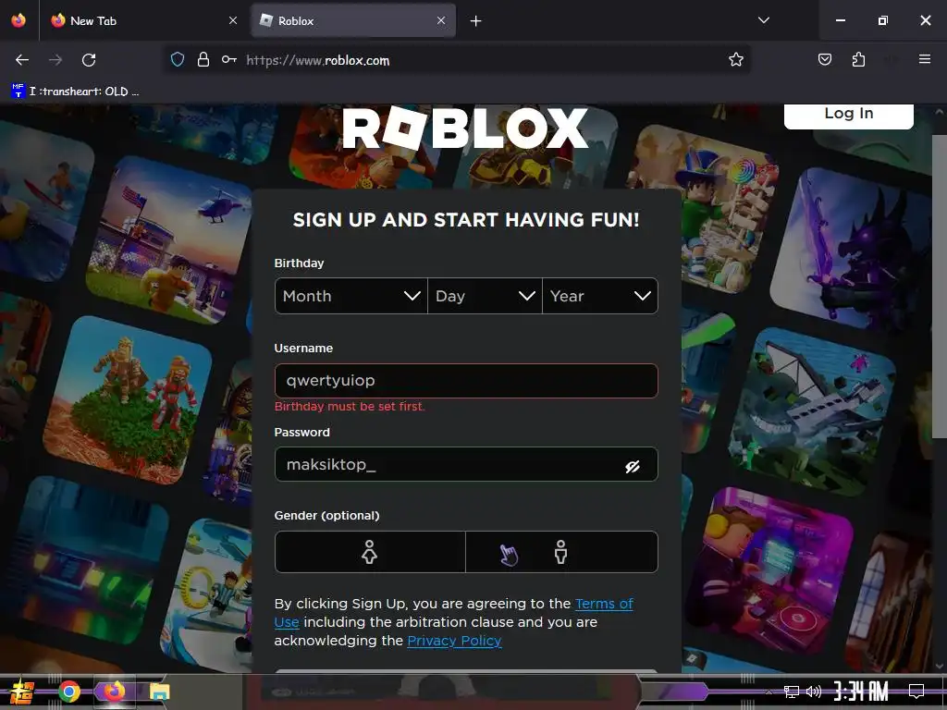Switch to the New Tab tab
This screenshot has width=947, height=710.
pyautogui.click(x=143, y=20)
